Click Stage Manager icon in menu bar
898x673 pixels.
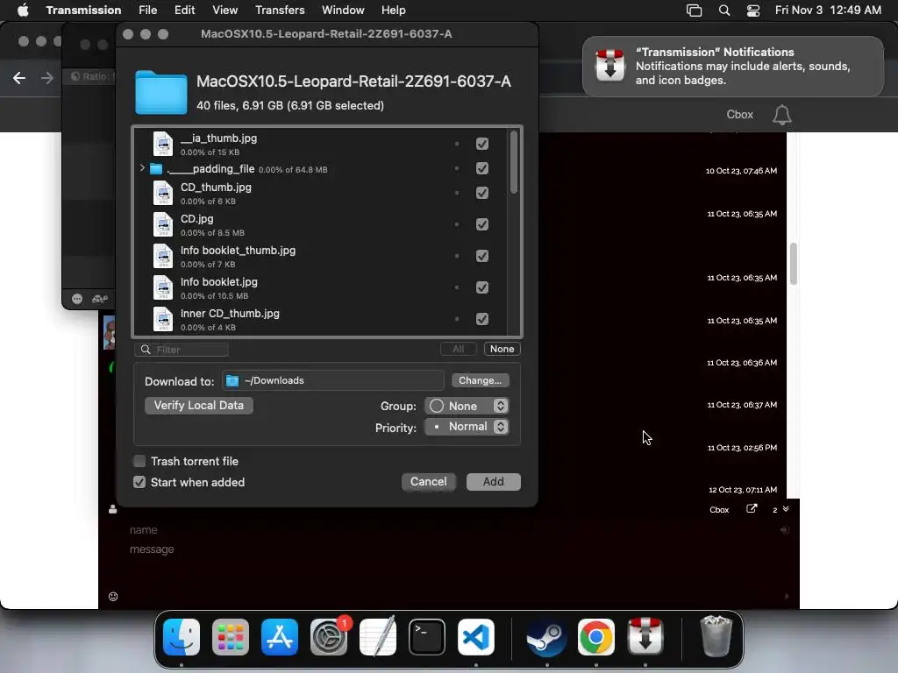tap(695, 10)
